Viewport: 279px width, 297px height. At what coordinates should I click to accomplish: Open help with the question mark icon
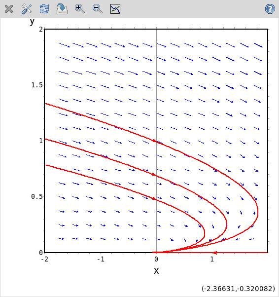click(x=270, y=9)
